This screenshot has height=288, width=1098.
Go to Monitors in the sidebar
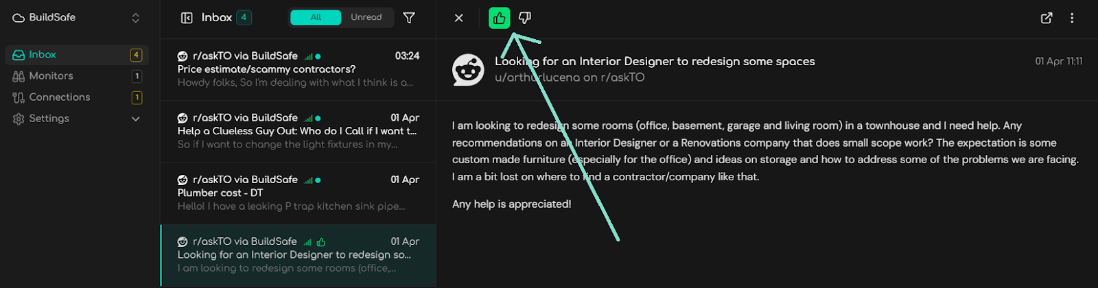click(51, 76)
